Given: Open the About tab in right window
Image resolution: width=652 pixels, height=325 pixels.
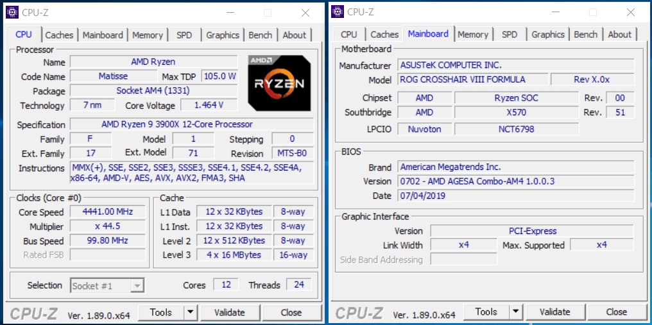Looking at the screenshot, I should point(619,35).
